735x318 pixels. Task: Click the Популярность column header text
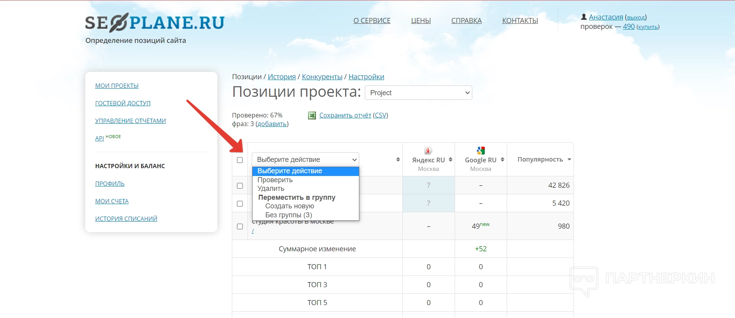[540, 159]
